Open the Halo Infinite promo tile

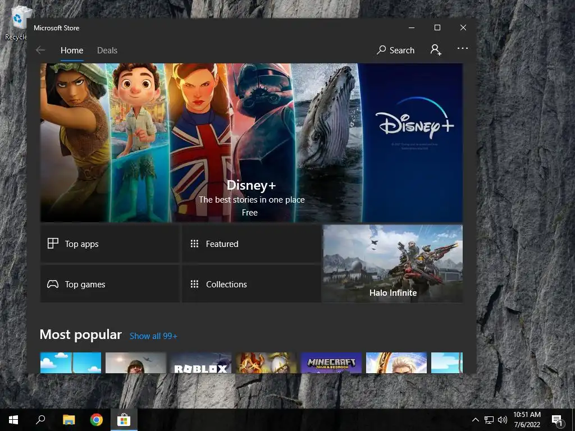(393, 264)
